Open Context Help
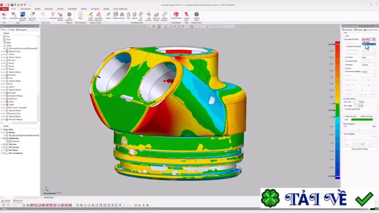379x213 pixels. (186, 16)
